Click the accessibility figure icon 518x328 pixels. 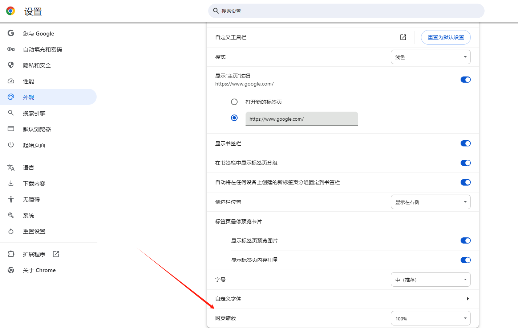pyautogui.click(x=11, y=199)
